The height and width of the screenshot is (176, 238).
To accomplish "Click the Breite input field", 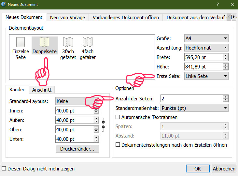I will pos(203,57).
